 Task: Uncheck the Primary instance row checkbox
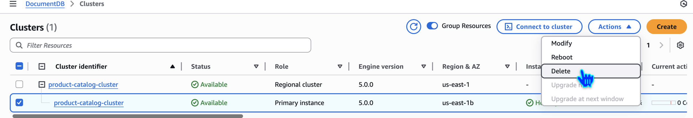19,103
